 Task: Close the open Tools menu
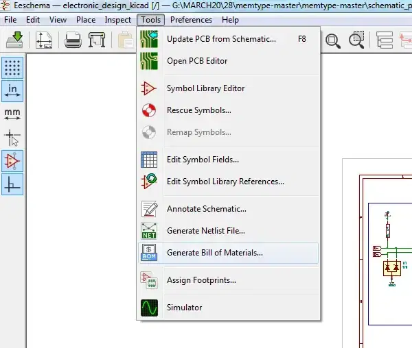pyautogui.click(x=151, y=20)
